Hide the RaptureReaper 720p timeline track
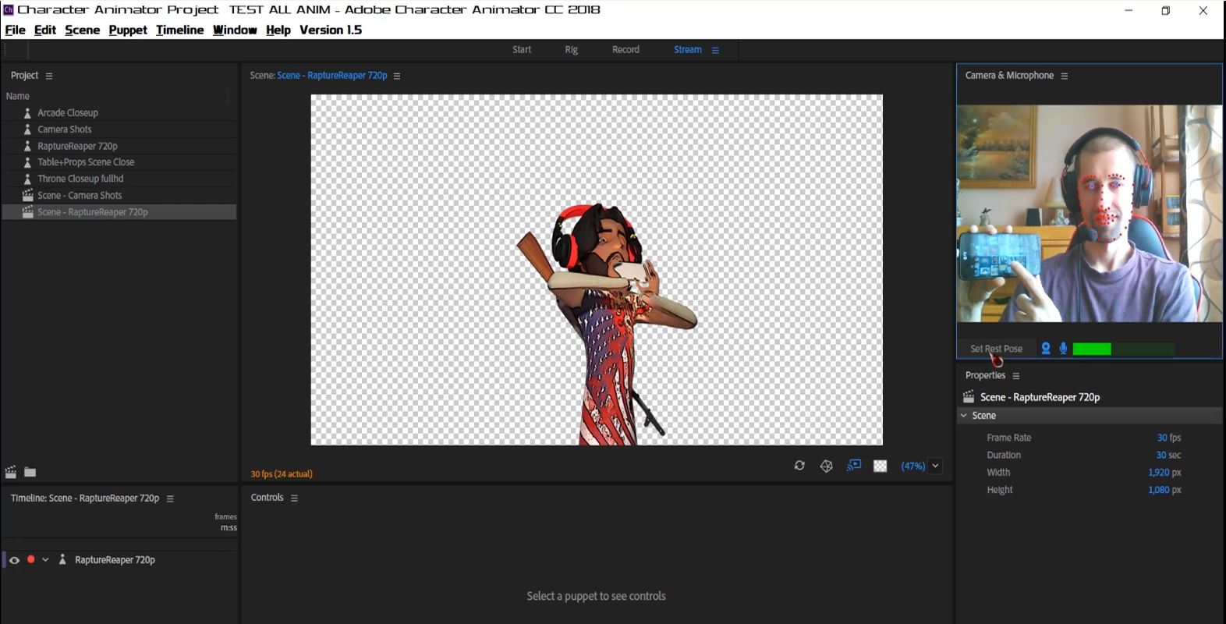 14,560
